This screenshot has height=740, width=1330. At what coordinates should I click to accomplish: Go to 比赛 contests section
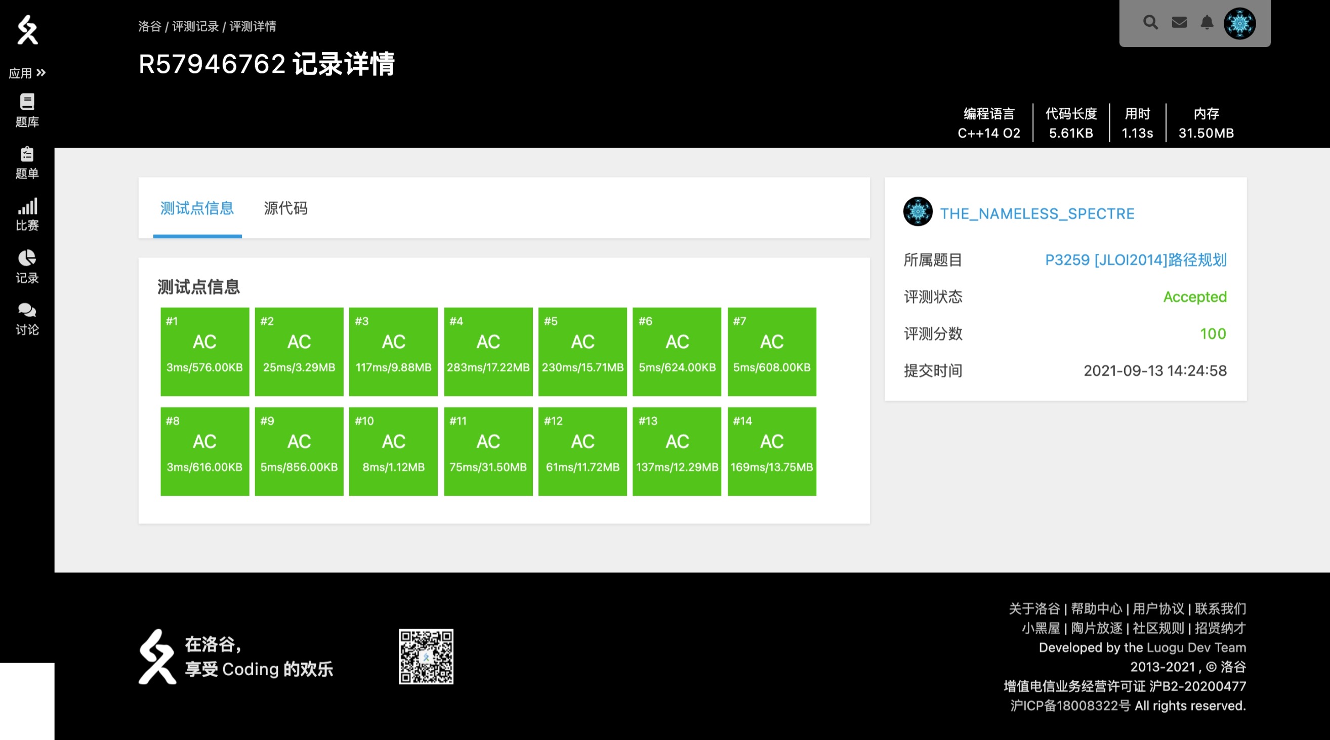[27, 214]
